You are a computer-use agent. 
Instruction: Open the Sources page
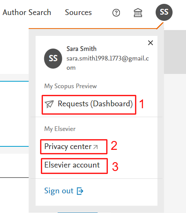[78, 12]
